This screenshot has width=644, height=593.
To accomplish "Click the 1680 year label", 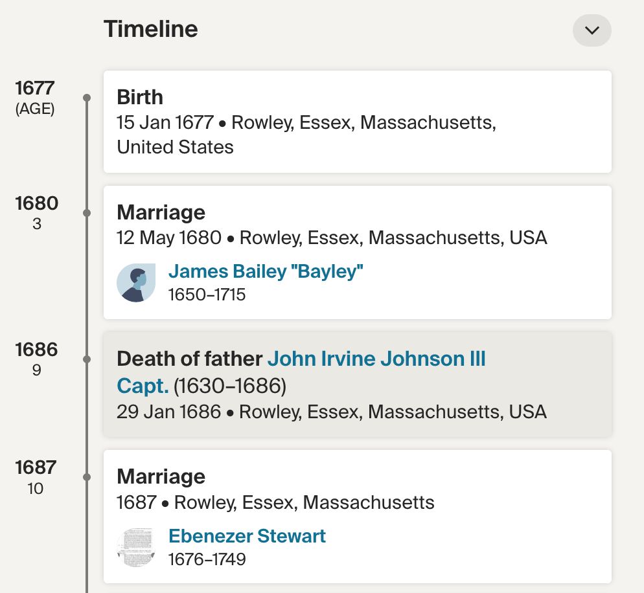I will pos(37,203).
